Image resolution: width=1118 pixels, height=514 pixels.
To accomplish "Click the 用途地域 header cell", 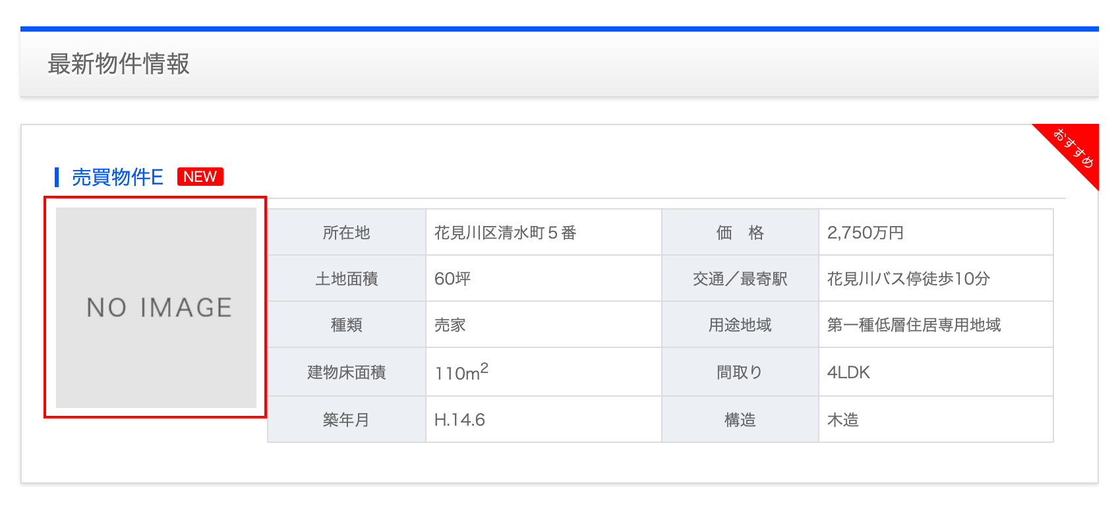I will point(740,325).
